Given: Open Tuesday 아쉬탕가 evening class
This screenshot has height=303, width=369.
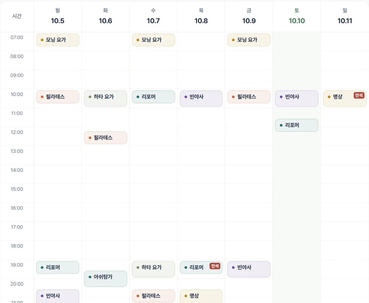Looking at the screenshot, I should click(106, 279).
